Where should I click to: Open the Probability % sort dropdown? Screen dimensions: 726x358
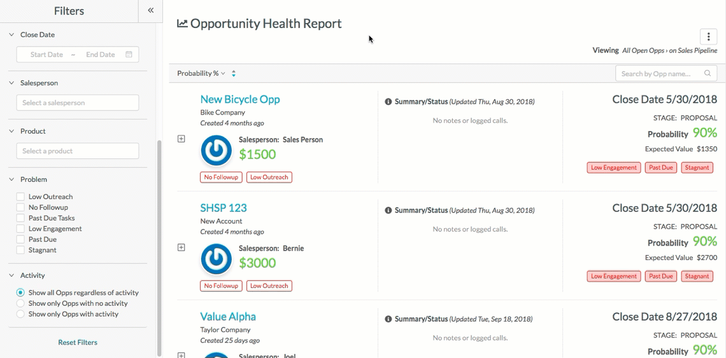201,74
